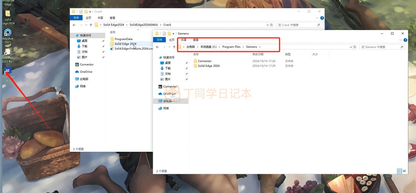Open recent locations dropdown in Crack window
The height and width of the screenshot is (193, 416).
pyautogui.click(x=86, y=25)
